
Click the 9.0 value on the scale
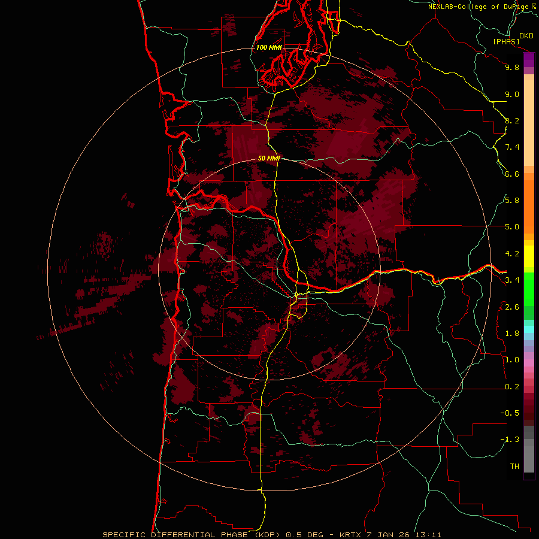coord(512,94)
